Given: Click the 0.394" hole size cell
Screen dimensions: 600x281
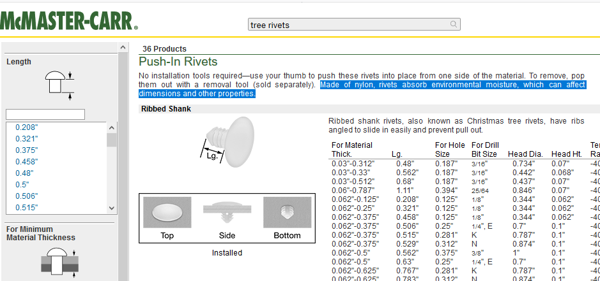Looking at the screenshot, I should point(447,190).
